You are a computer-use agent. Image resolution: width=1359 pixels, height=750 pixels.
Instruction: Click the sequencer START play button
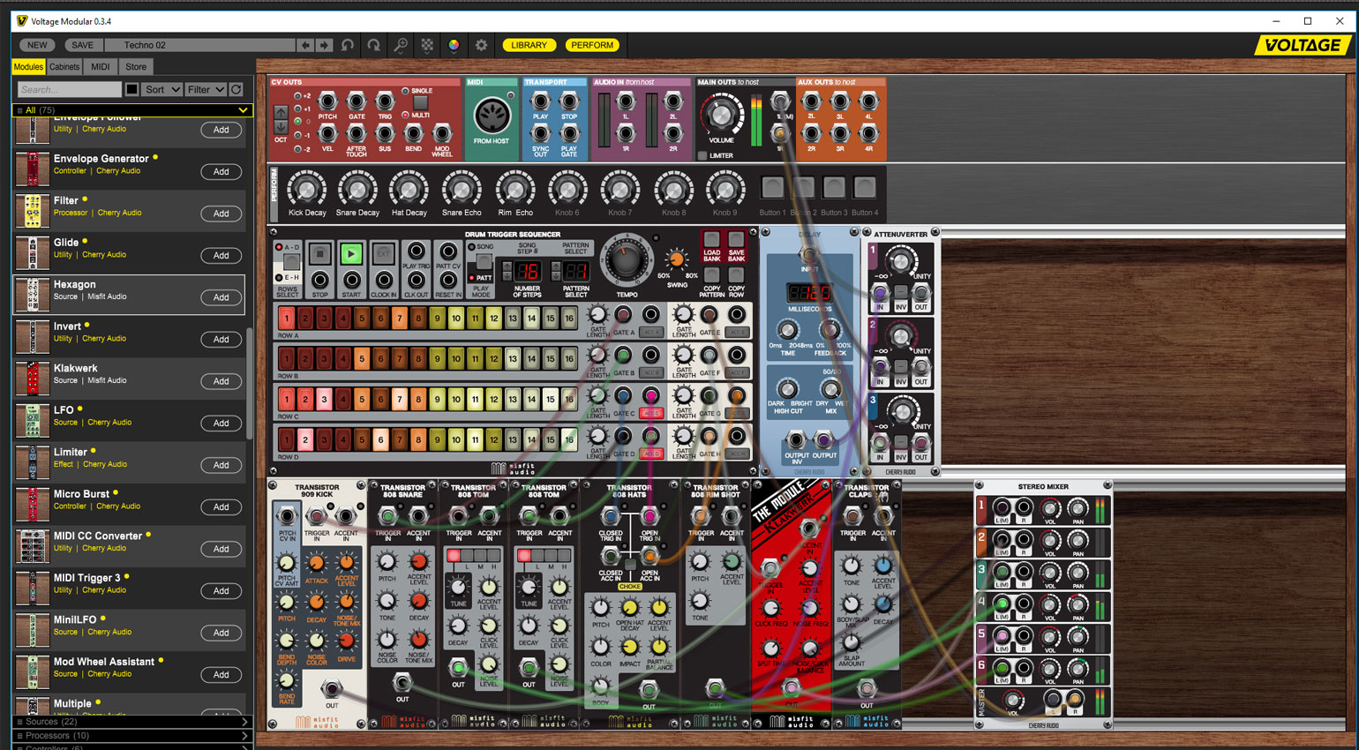pos(350,254)
